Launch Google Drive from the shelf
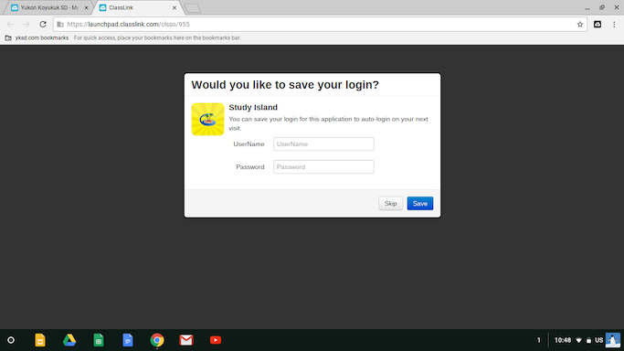This screenshot has height=351, width=624. [69, 340]
